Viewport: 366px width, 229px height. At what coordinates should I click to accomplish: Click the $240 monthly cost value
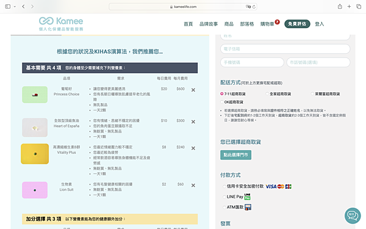[181, 147]
